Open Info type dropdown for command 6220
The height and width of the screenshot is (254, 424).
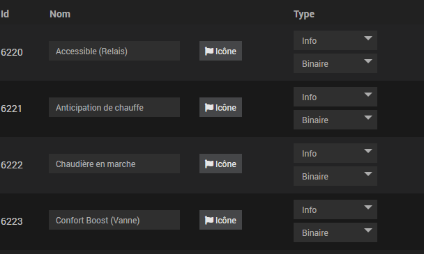(x=335, y=40)
